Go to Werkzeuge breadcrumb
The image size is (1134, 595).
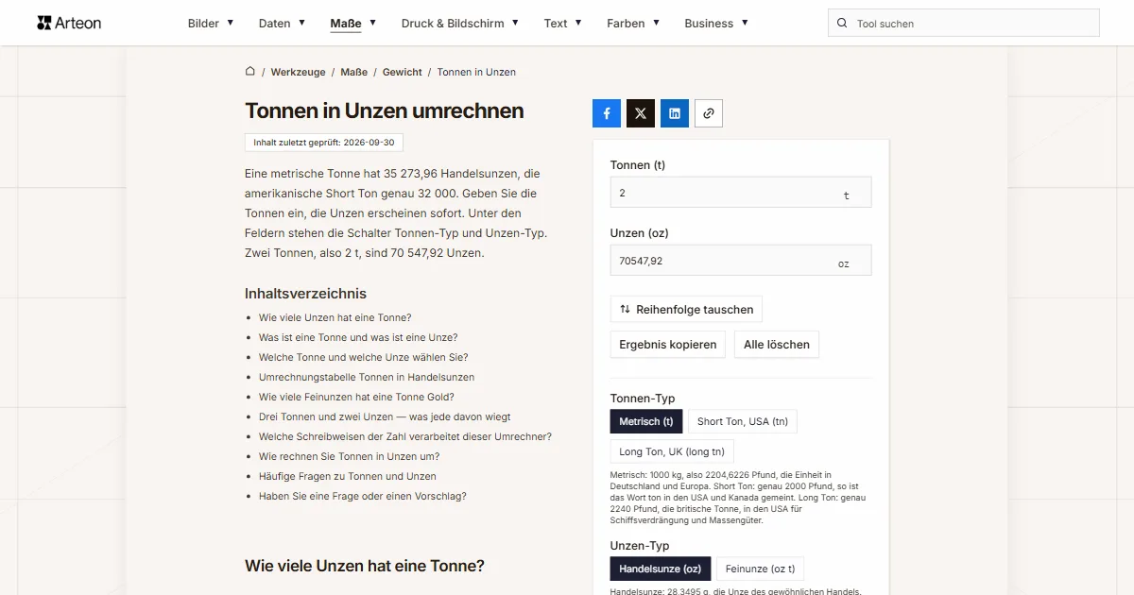click(x=299, y=72)
